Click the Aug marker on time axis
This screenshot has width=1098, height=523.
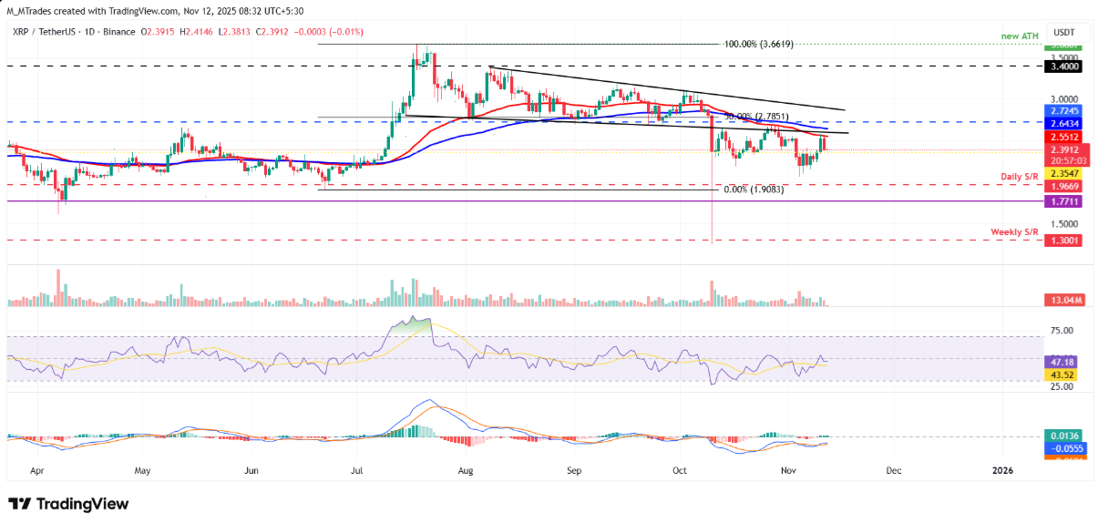(x=465, y=470)
